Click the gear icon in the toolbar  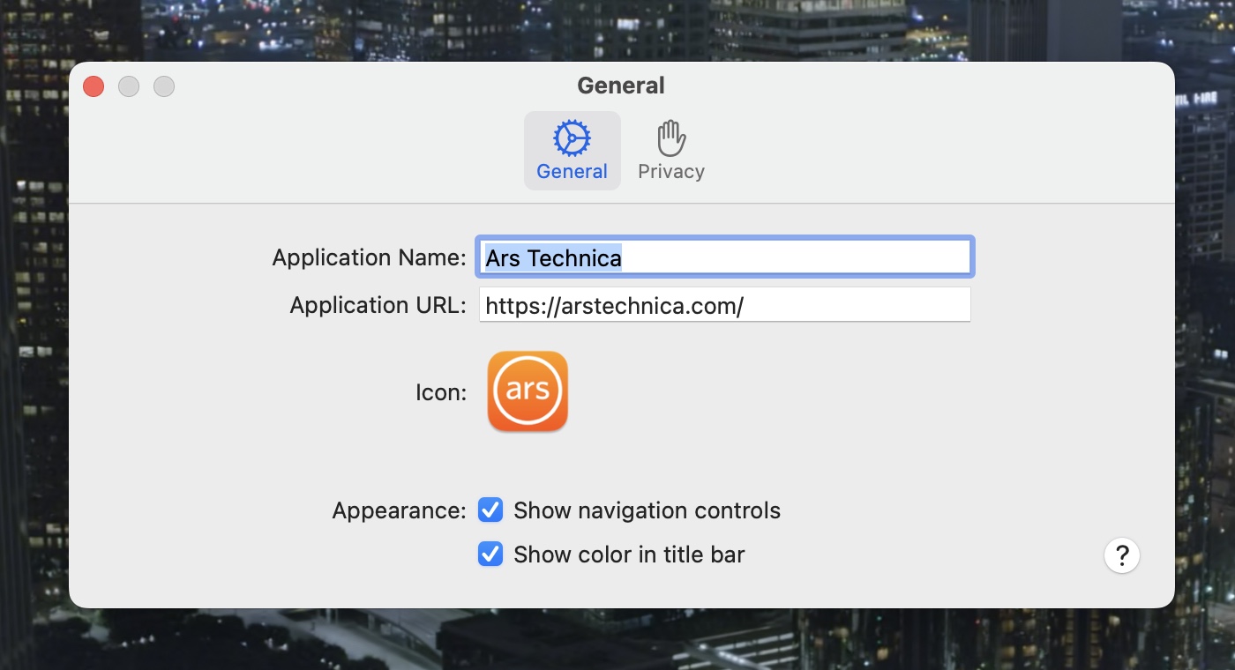572,138
